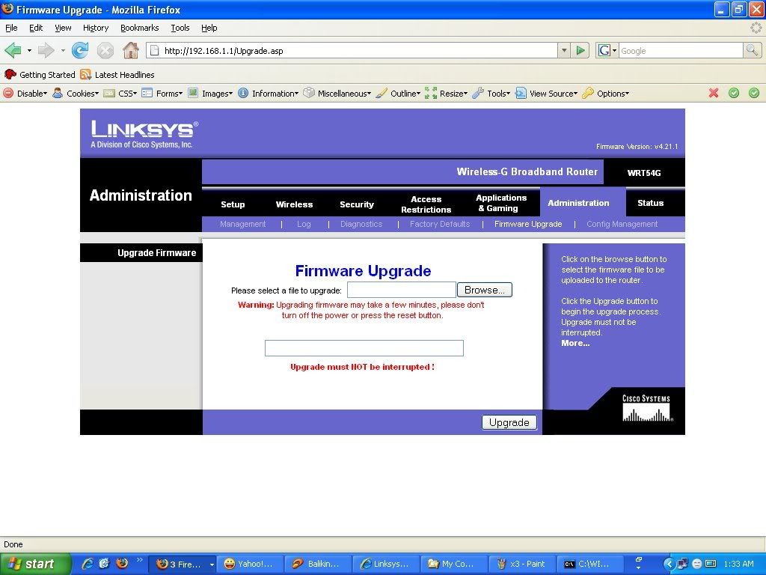Open the Bookmarks menu
This screenshot has height=575, width=766.
[x=140, y=28]
